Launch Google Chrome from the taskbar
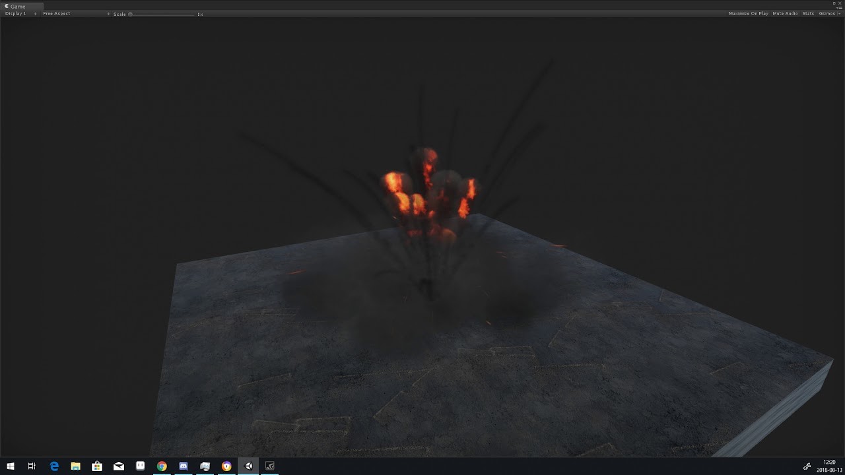 162,466
